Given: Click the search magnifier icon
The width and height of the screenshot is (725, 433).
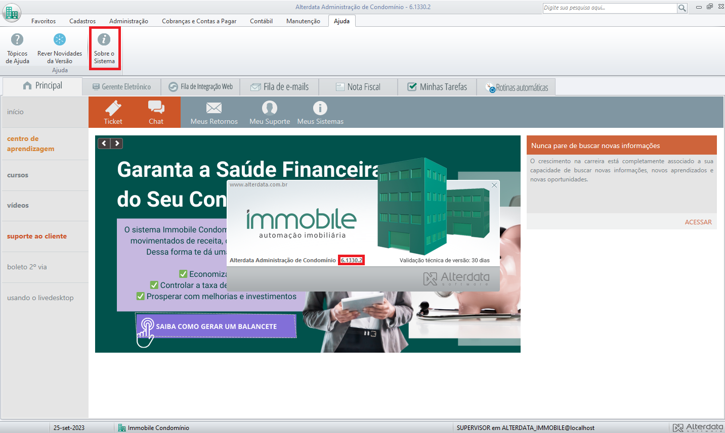Looking at the screenshot, I should [682, 8].
